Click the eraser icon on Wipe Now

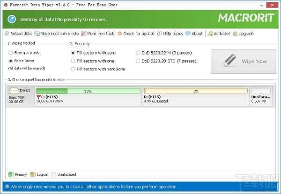click(230, 60)
